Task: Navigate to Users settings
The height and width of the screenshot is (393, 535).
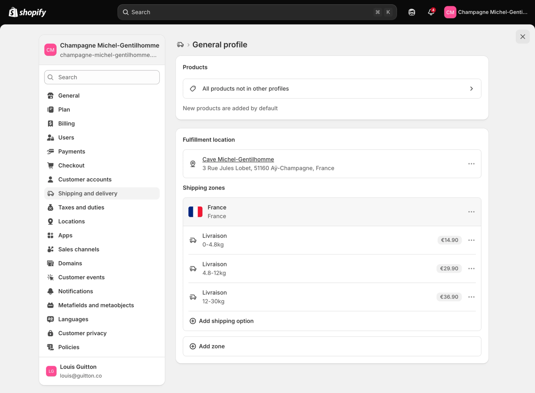Action: click(x=102, y=137)
